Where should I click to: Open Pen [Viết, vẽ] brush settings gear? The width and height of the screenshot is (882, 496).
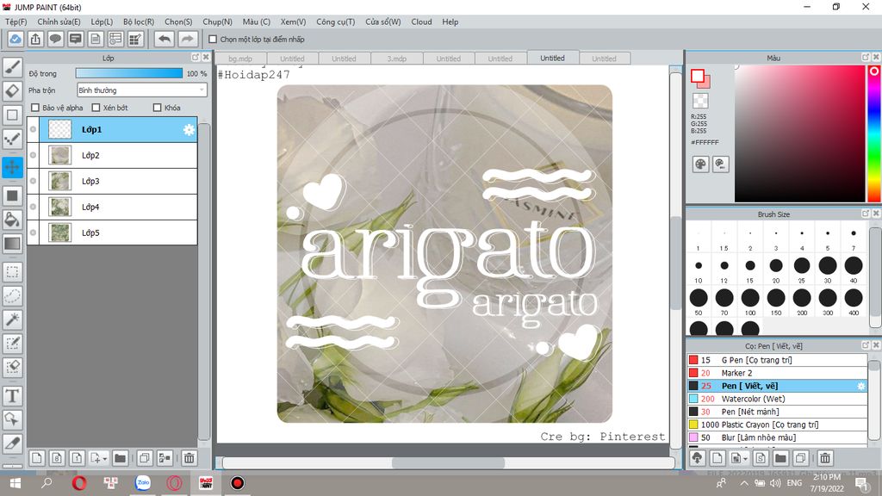(860, 386)
